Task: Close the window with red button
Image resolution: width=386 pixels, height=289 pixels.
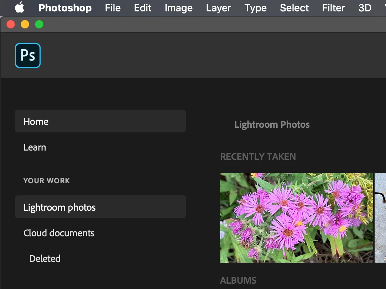Action: click(11, 24)
